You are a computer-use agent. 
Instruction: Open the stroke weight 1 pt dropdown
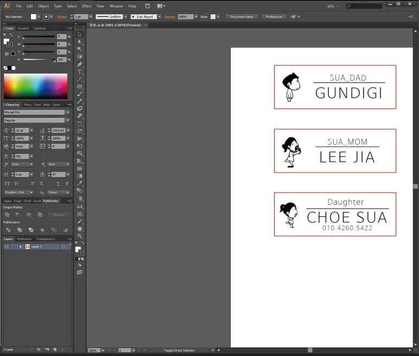(91, 17)
